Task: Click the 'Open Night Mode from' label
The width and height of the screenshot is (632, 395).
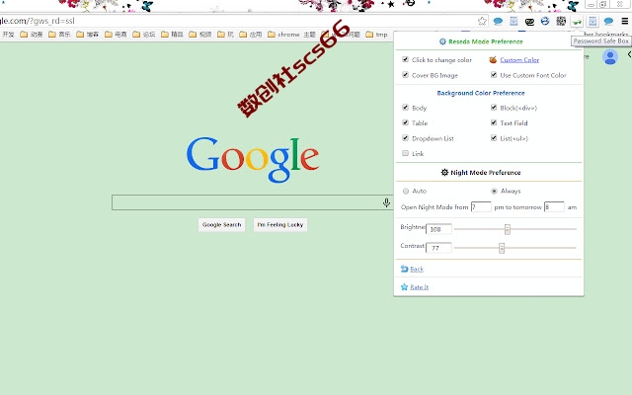Action: pos(434,206)
